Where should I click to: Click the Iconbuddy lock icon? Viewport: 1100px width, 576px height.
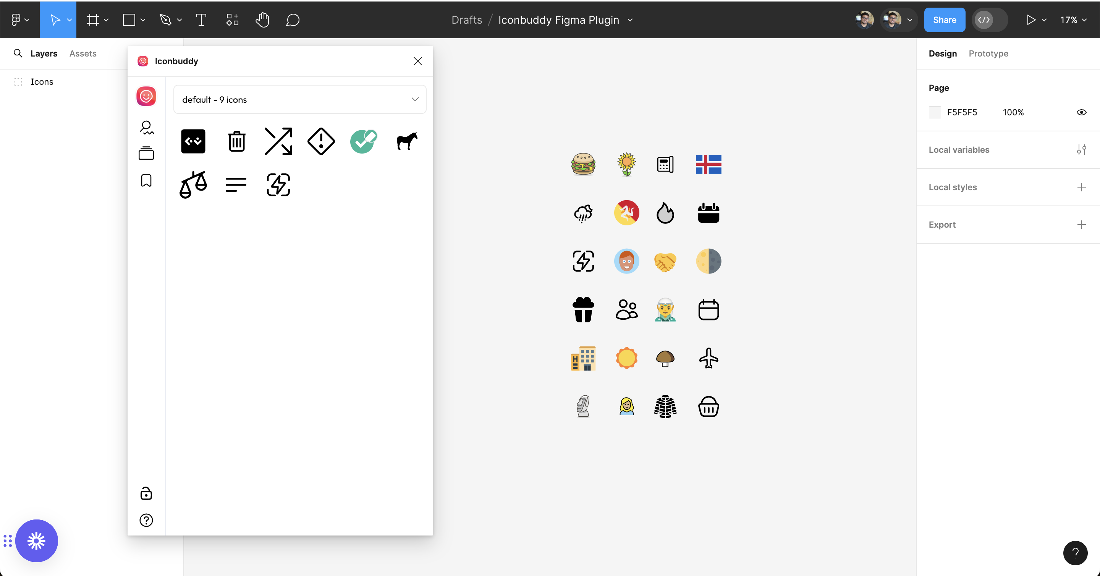[146, 493]
